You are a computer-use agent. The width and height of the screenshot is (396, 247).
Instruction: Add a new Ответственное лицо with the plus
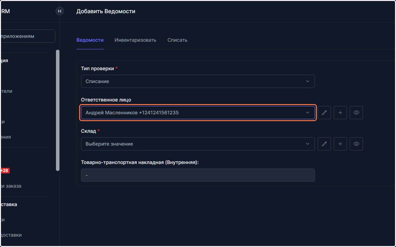[340, 113]
